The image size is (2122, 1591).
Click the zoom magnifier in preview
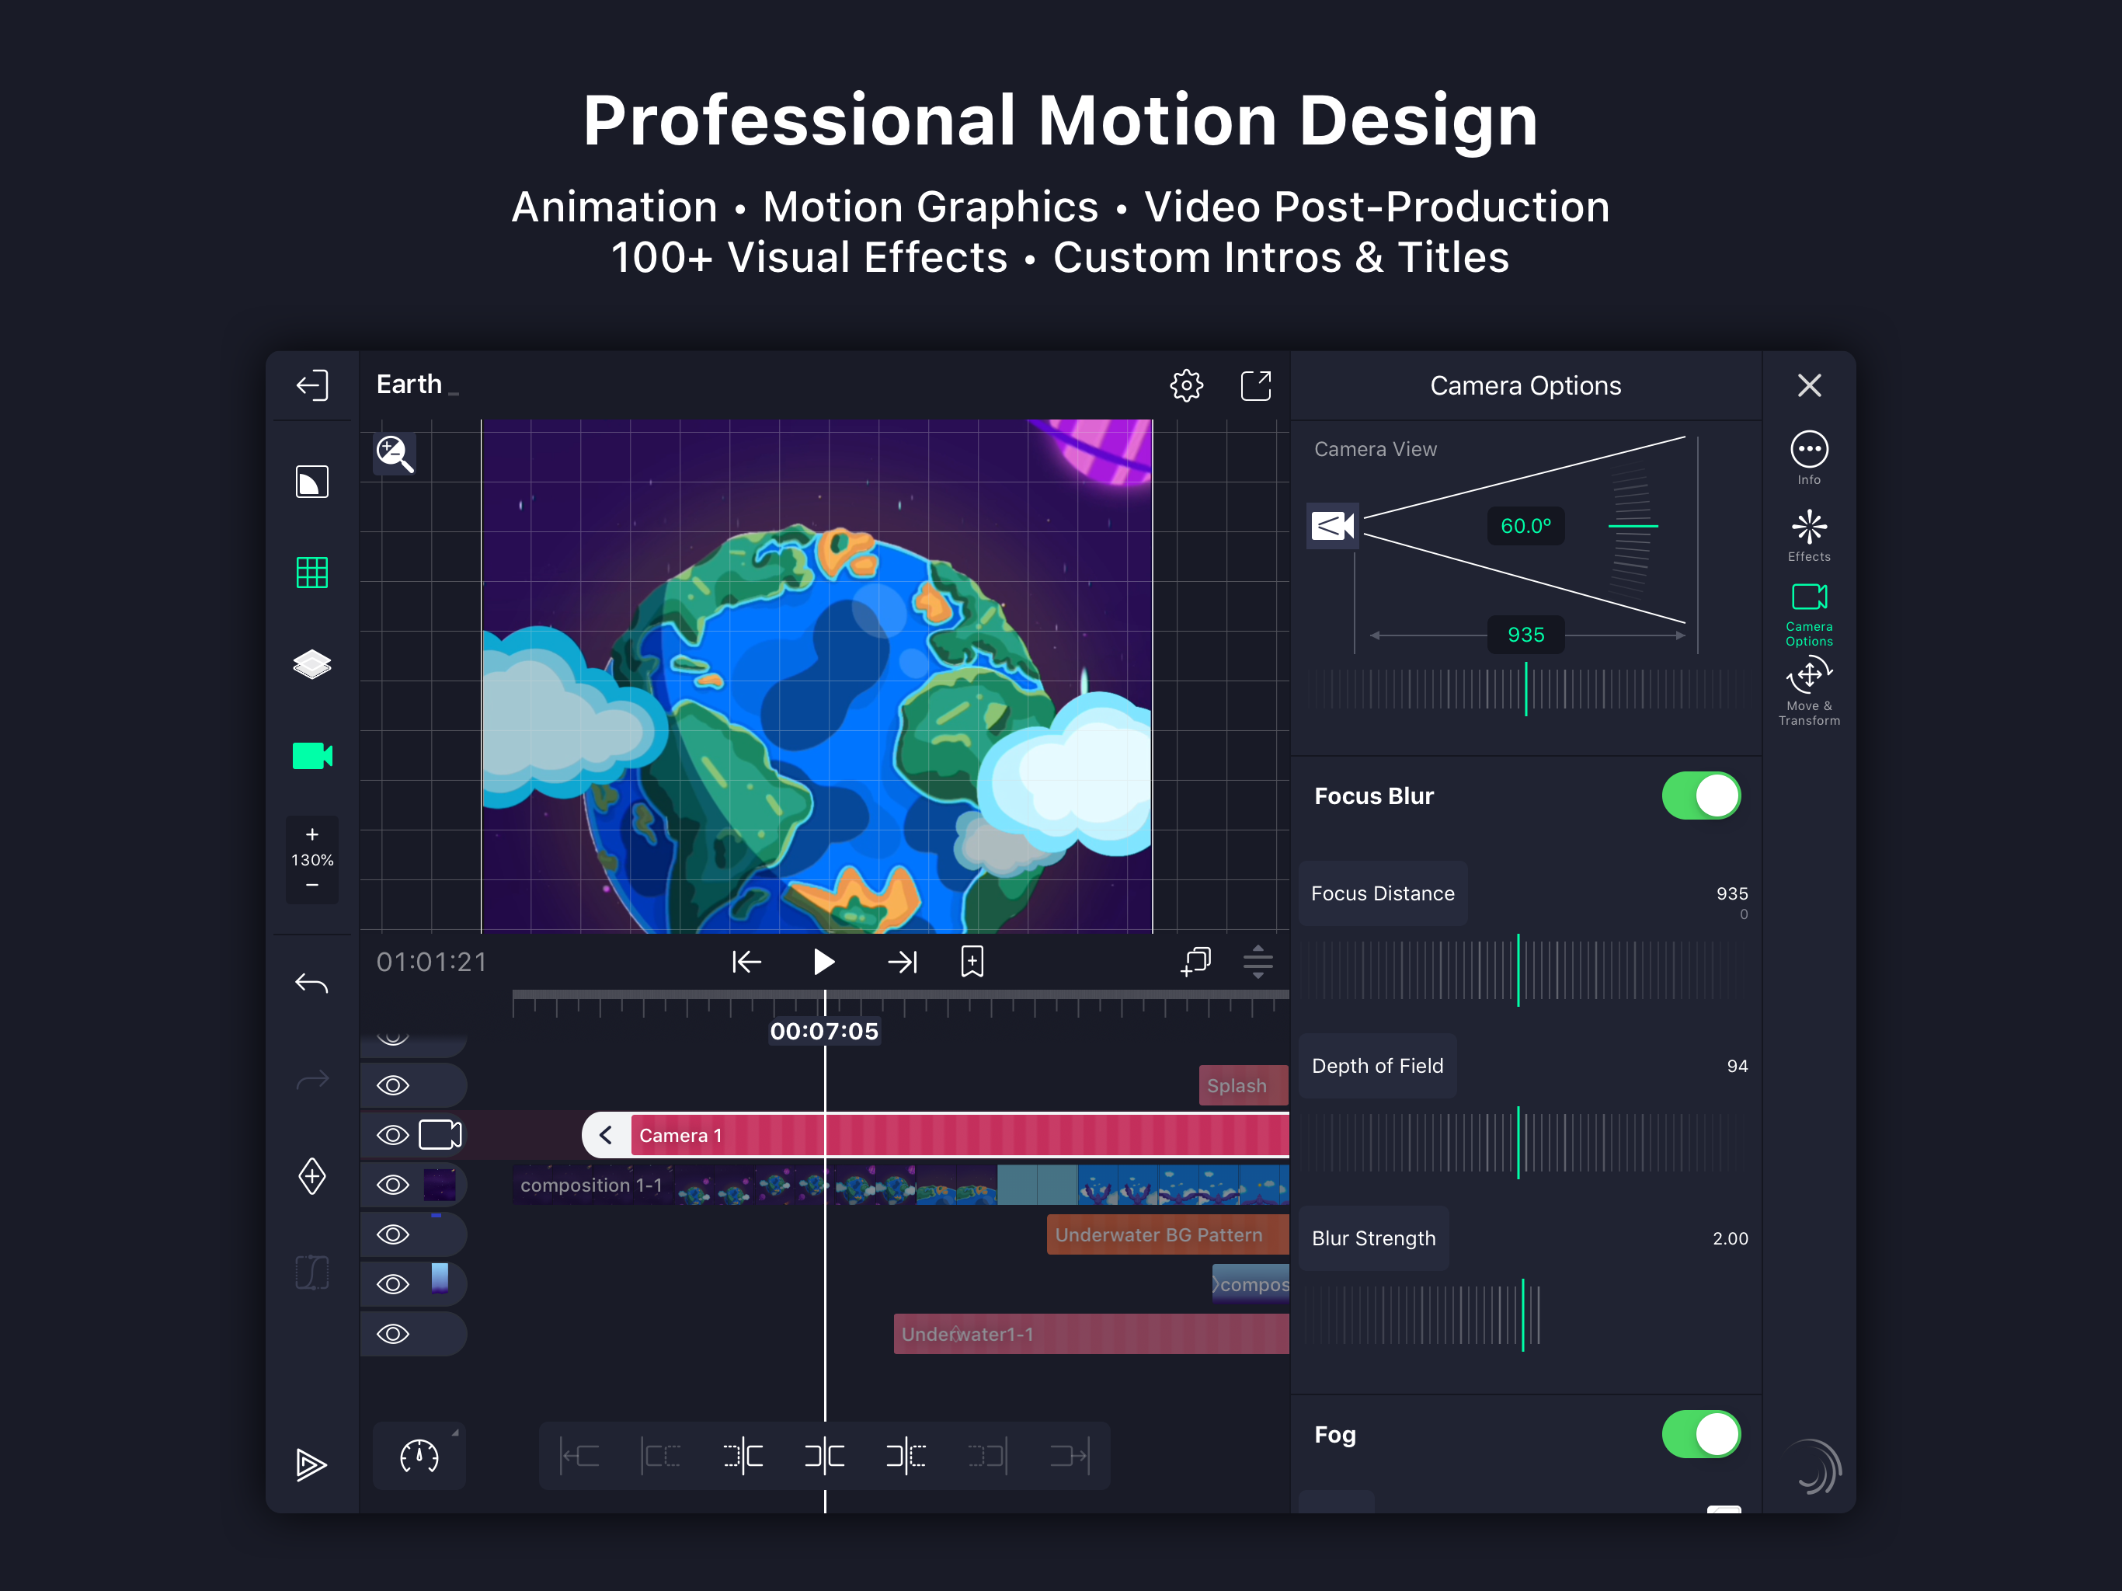click(x=395, y=453)
